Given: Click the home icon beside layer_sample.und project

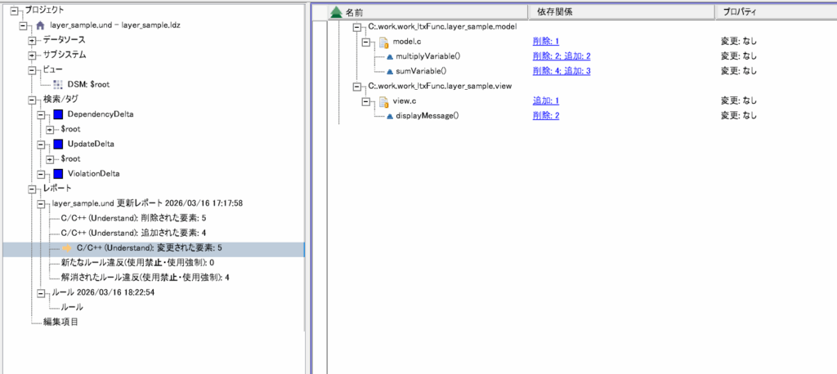Looking at the screenshot, I should 40,25.
